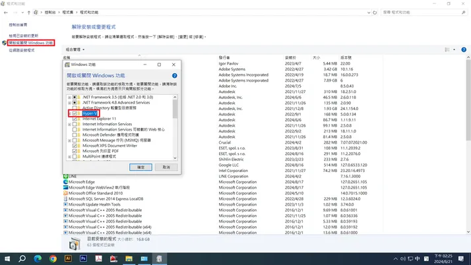This screenshot has width=471, height=265.
Task: Switch the Chinese input method indicator
Action: click(418, 258)
